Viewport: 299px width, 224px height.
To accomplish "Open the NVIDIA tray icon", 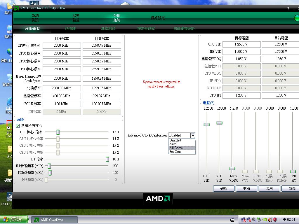I will click(265, 220).
